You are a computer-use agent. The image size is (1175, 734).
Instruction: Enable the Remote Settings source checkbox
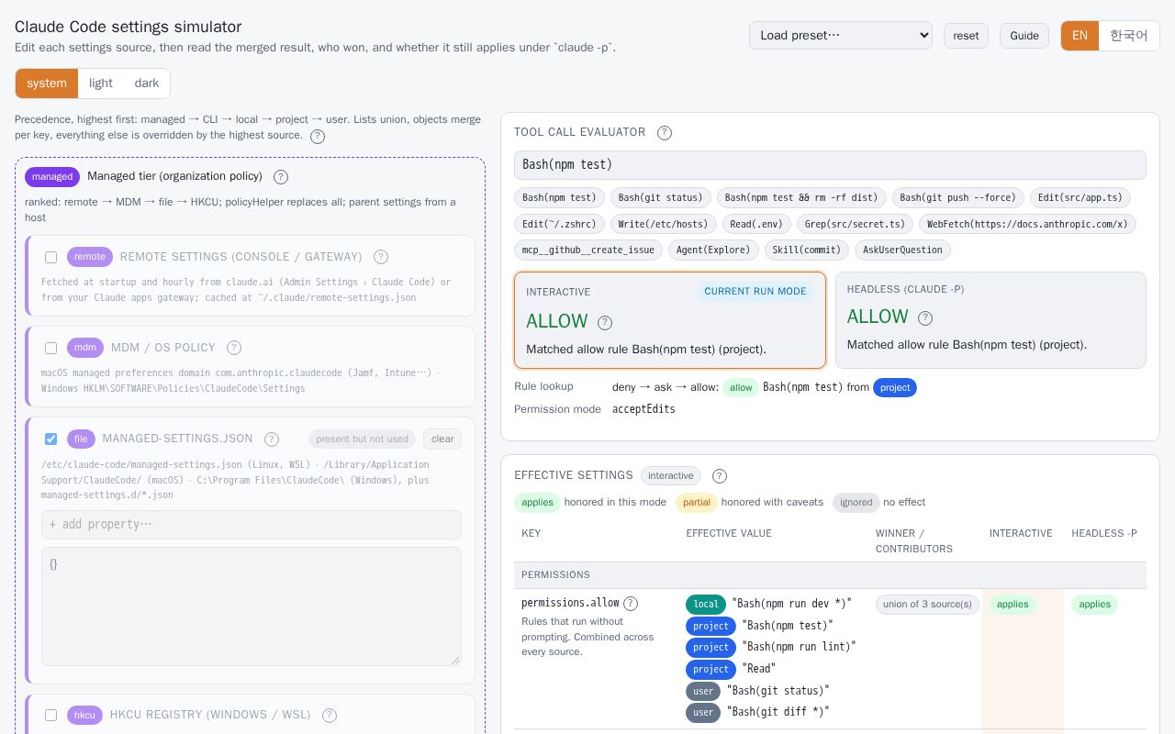point(51,257)
